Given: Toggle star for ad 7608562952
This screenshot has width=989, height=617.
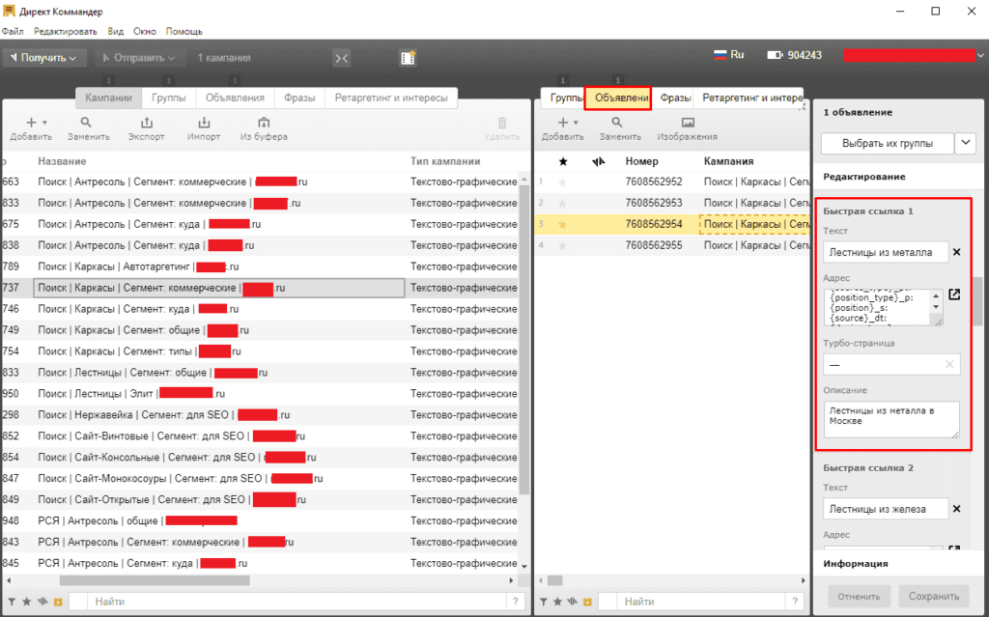Looking at the screenshot, I should pyautogui.click(x=563, y=182).
